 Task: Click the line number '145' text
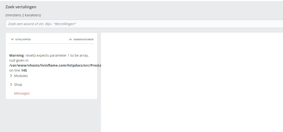point(24,71)
